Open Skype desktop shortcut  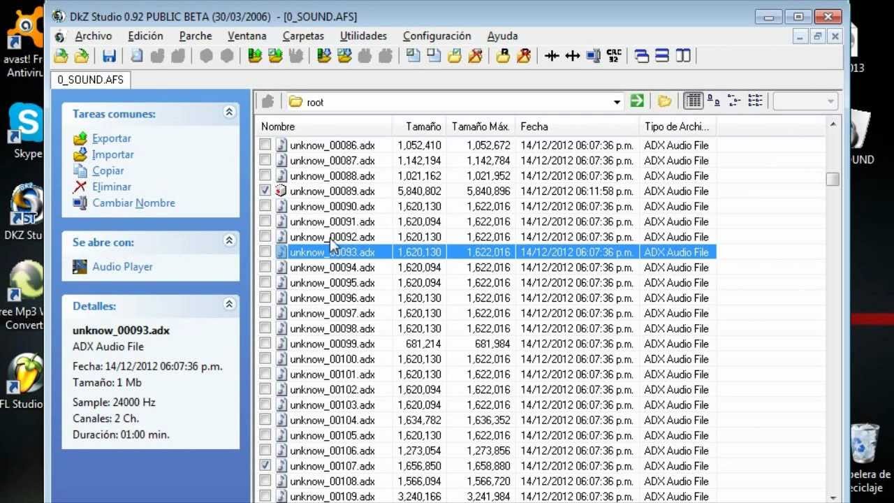[x=27, y=131]
